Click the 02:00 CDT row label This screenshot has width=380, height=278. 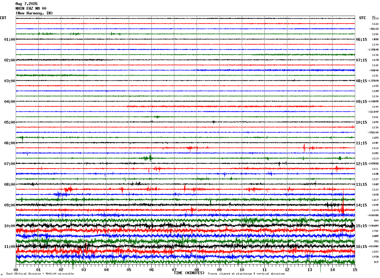pos(10,60)
